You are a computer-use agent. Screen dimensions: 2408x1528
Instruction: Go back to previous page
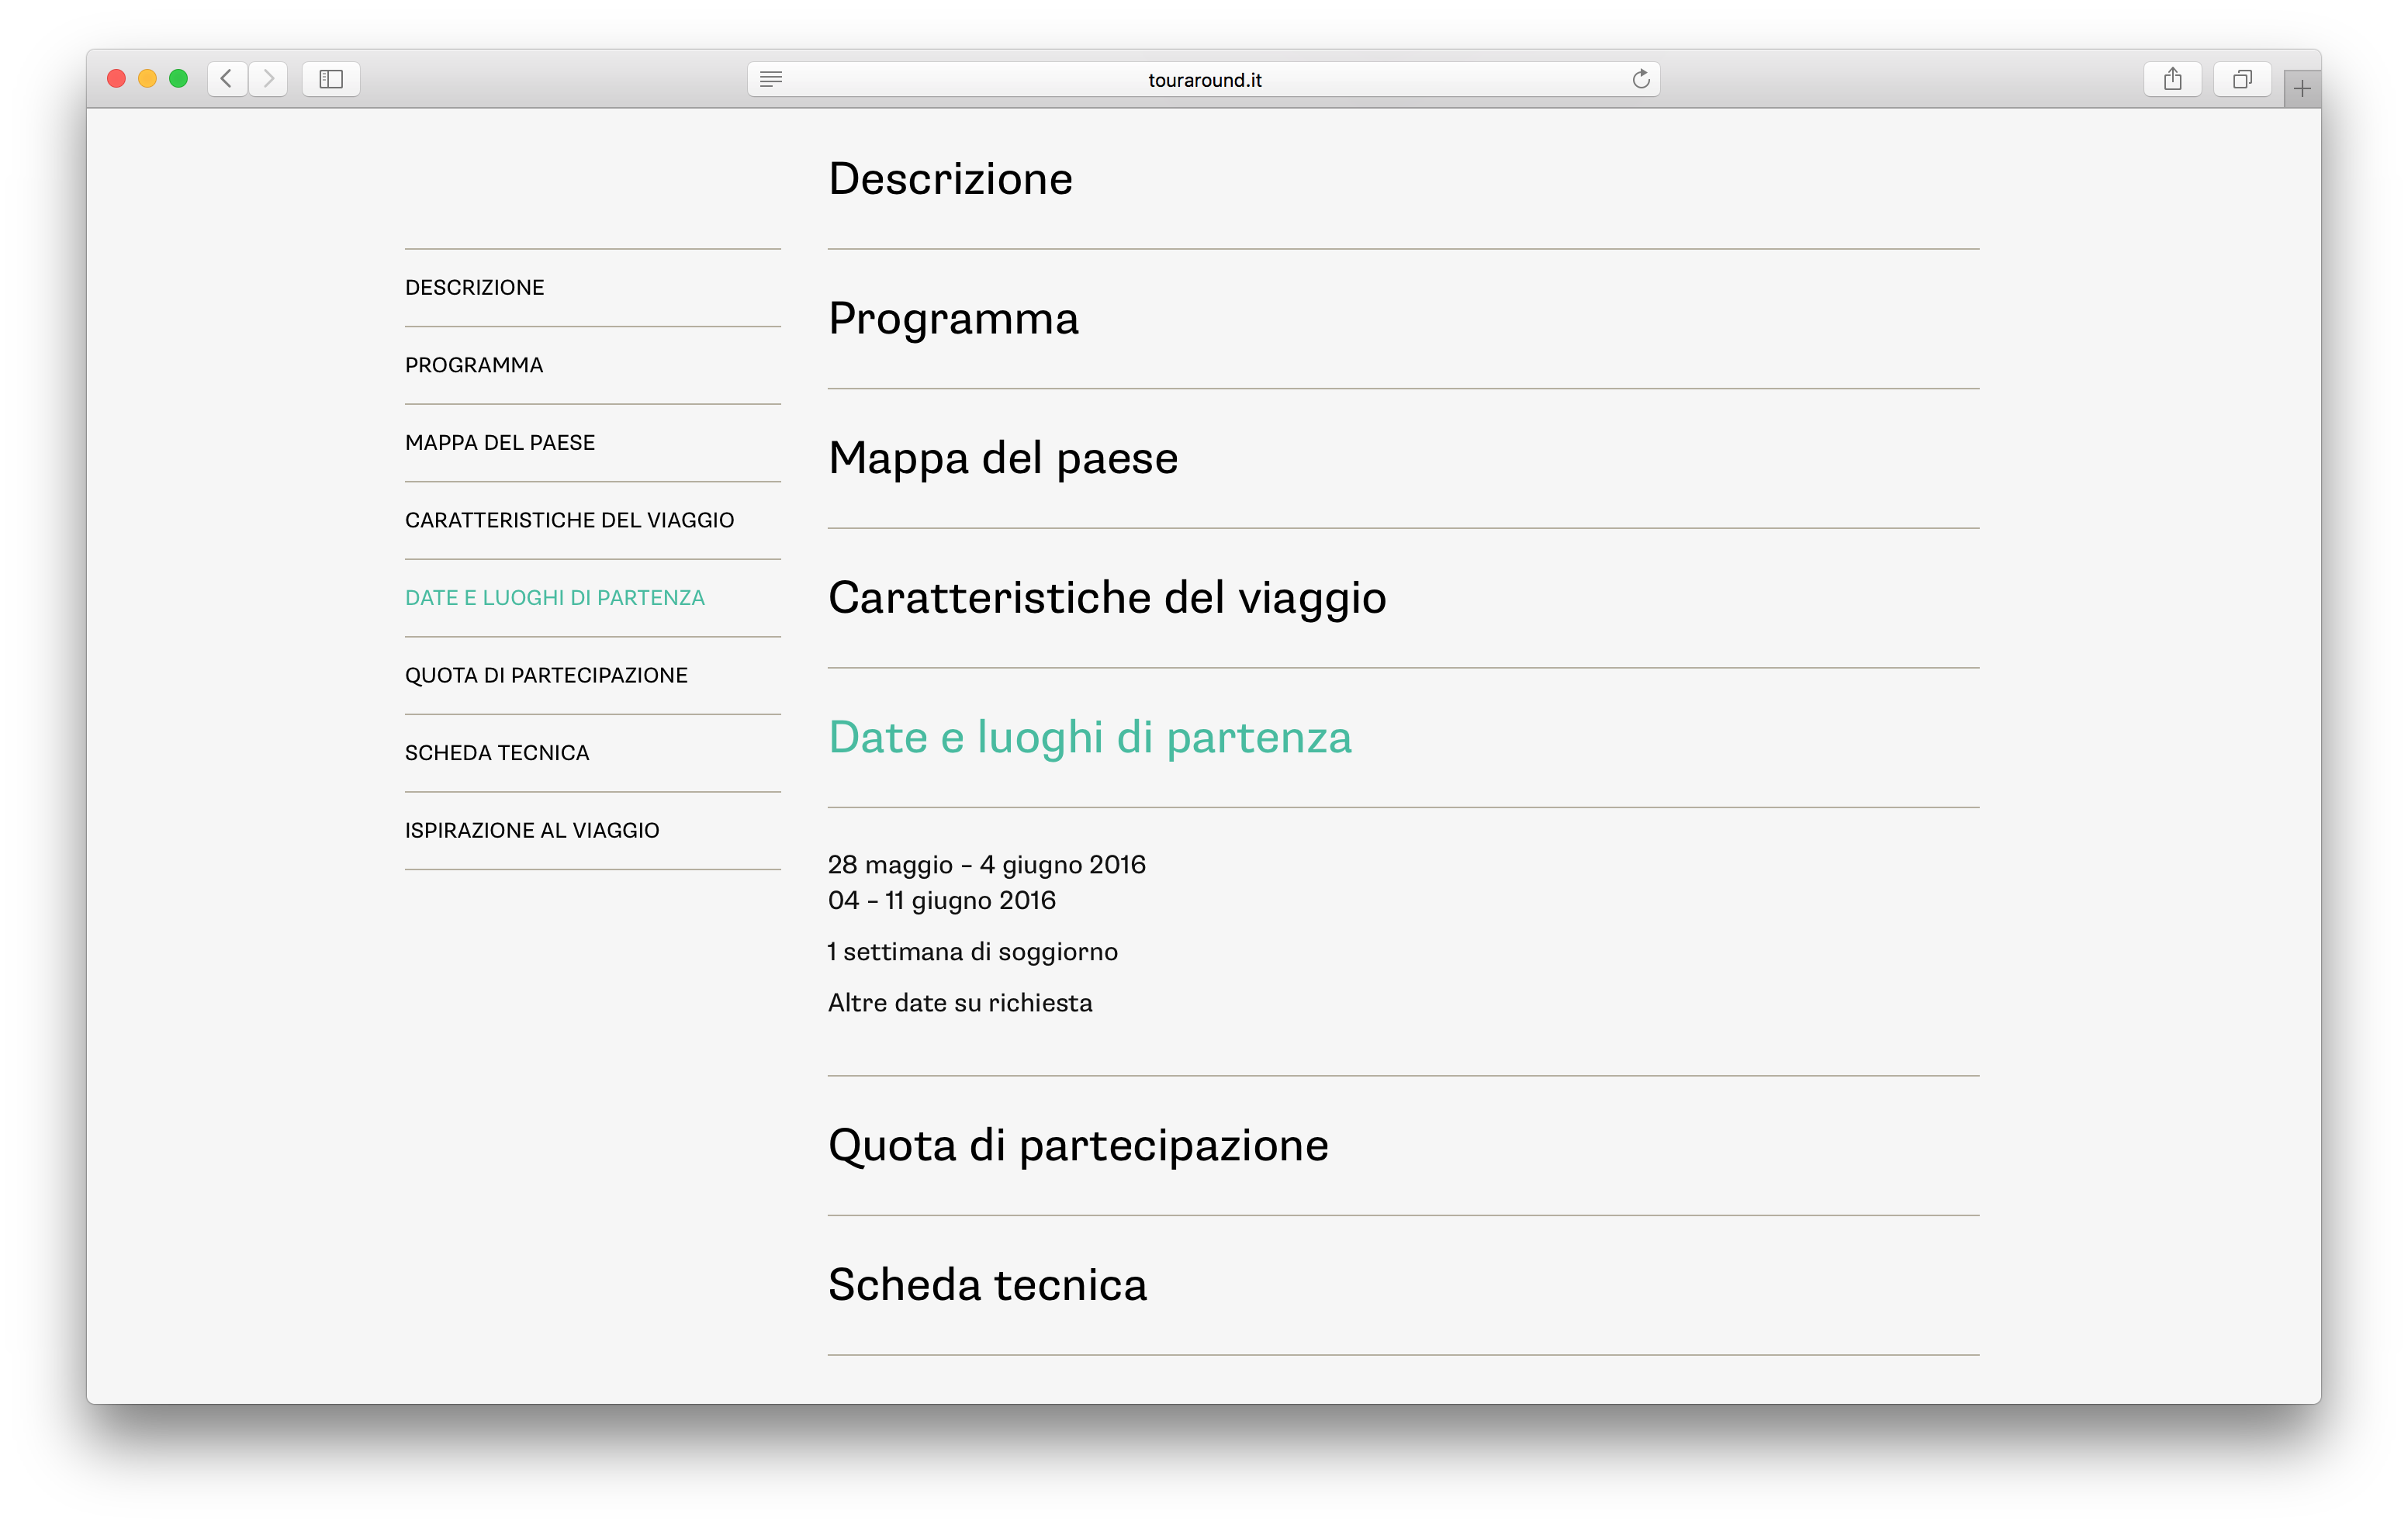point(227,79)
